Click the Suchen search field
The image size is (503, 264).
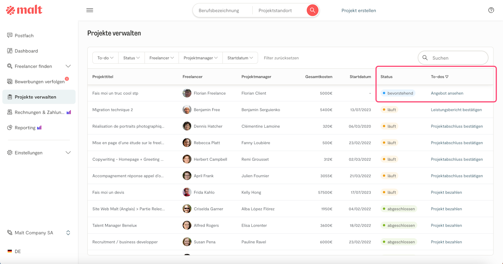click(x=457, y=58)
